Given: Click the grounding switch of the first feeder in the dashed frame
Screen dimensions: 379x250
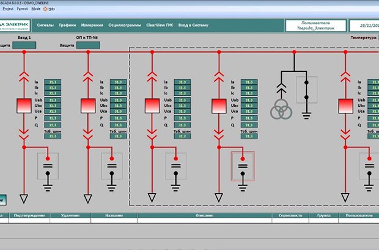Looking at the screenshot, I should click(x=175, y=166).
